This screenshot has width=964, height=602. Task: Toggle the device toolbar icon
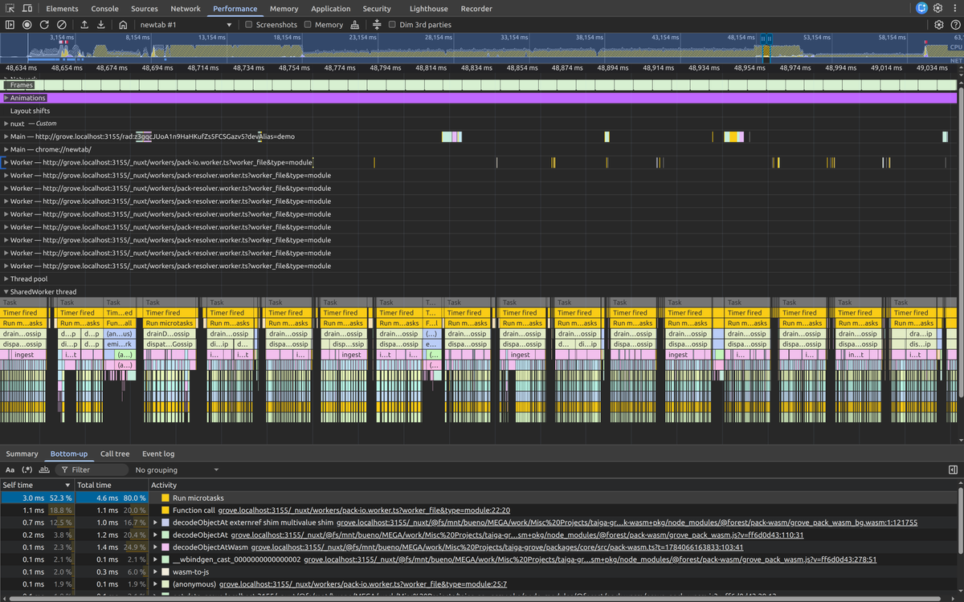[x=27, y=9]
